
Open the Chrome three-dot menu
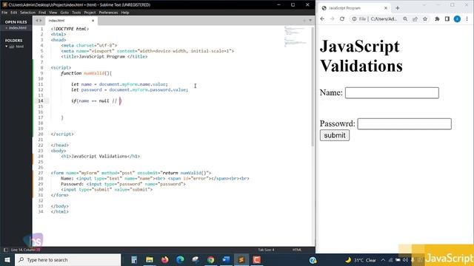(467, 18)
